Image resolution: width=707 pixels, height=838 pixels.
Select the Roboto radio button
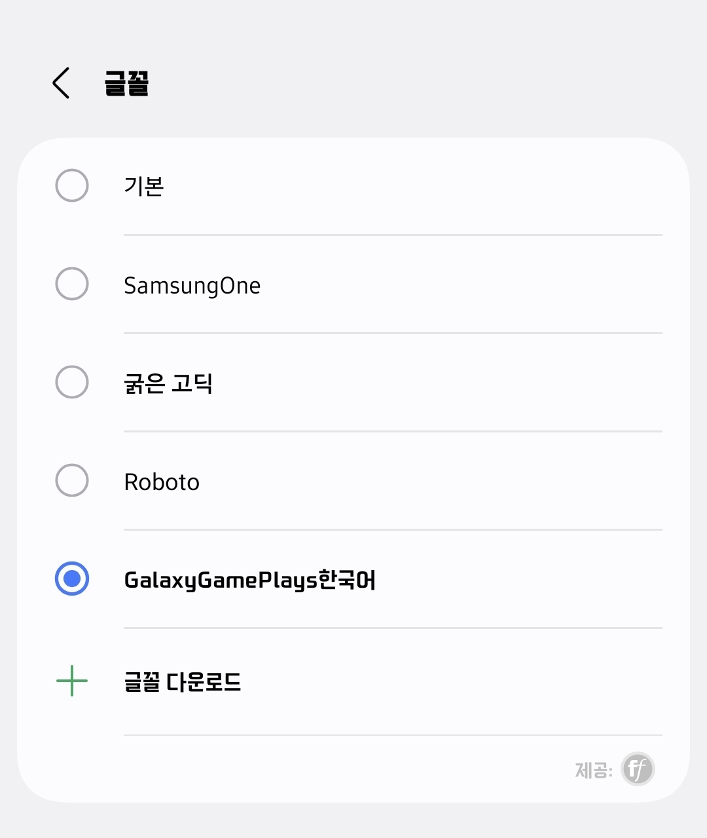pyautogui.click(x=72, y=480)
